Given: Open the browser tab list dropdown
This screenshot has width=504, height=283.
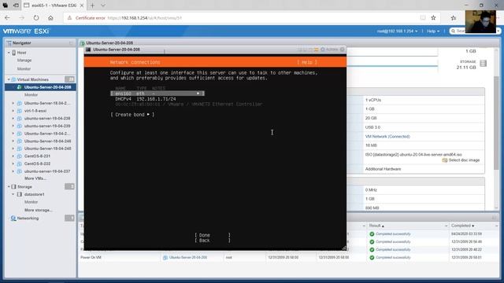Looking at the screenshot, I should click(103, 6).
